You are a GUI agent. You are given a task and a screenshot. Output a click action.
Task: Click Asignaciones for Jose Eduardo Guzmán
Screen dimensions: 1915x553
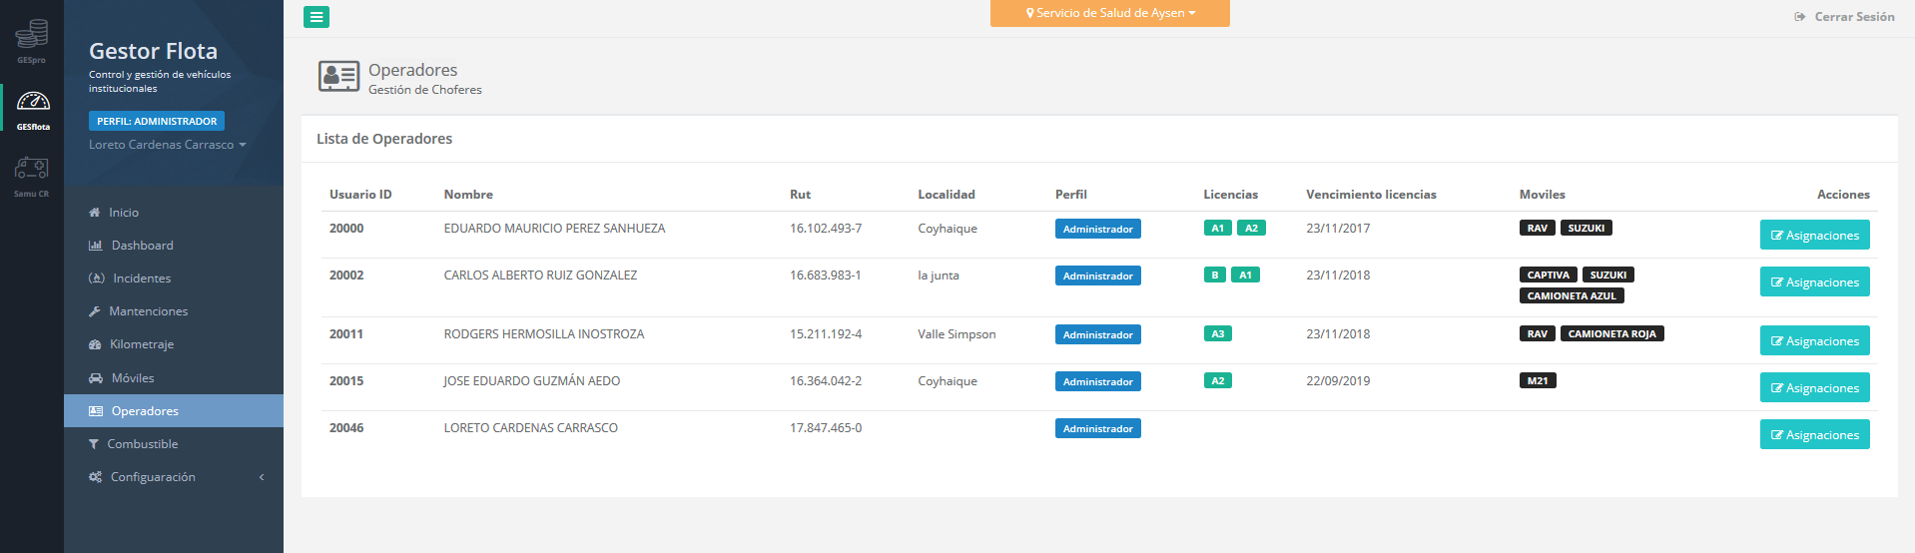[1814, 388]
